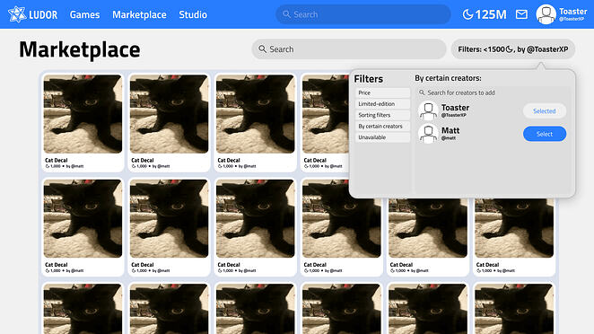
Task: Click the Filters panel heading
Action: 368,79
